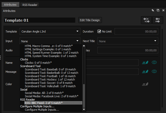Screen dimensions: 166x113
Task: Click the animation runner icon for Name
Action: click(145, 62)
